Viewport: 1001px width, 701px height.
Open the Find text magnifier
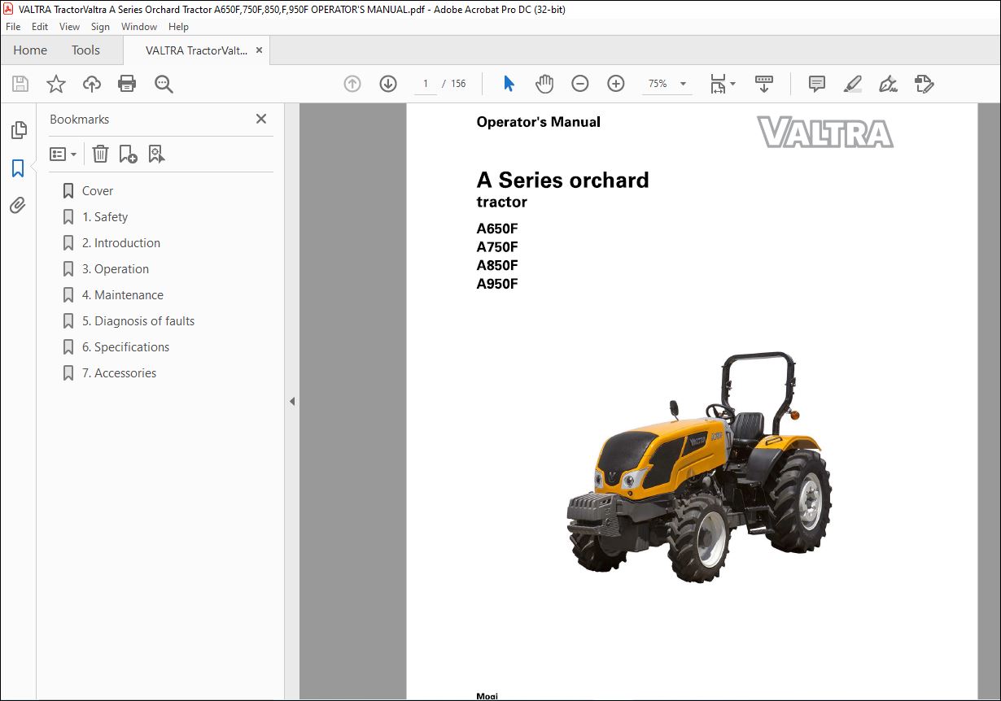click(x=164, y=84)
